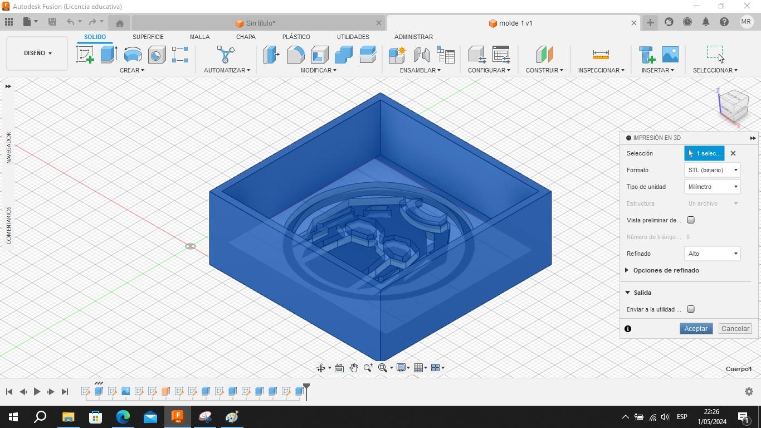Click the Hole tool icon
This screenshot has width=761, height=428.
click(157, 55)
